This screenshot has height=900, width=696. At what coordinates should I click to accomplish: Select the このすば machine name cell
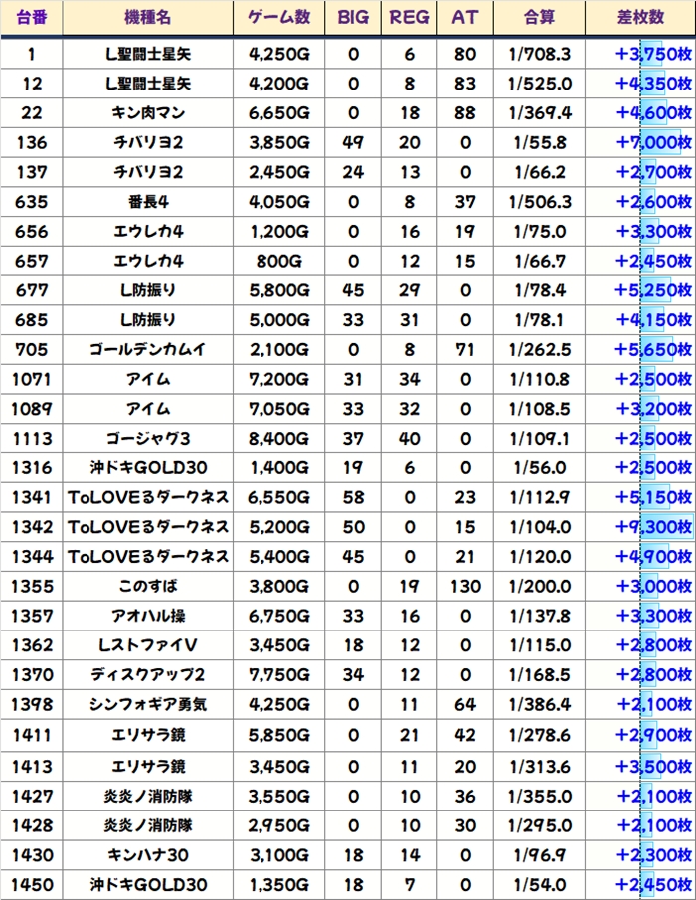(148, 585)
